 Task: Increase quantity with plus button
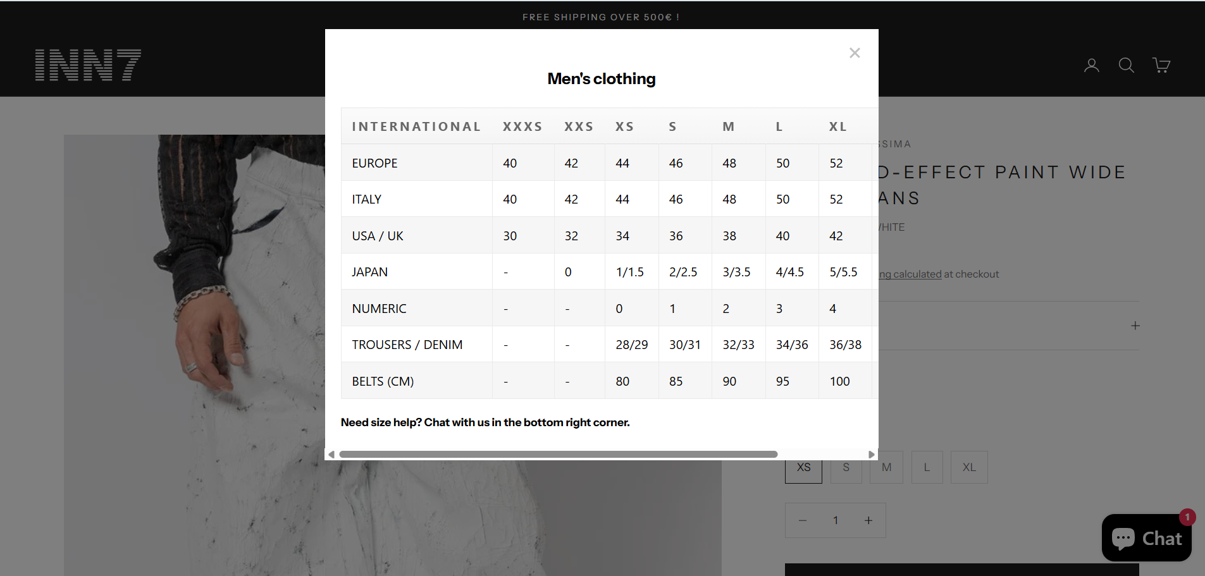(868, 520)
